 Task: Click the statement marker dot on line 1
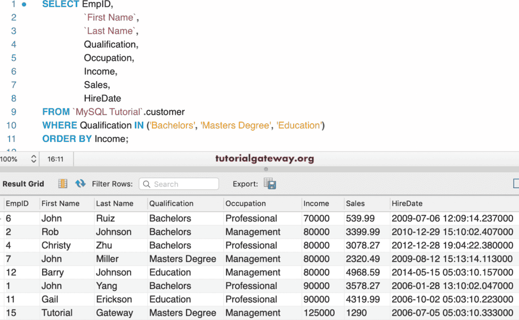pos(25,4)
